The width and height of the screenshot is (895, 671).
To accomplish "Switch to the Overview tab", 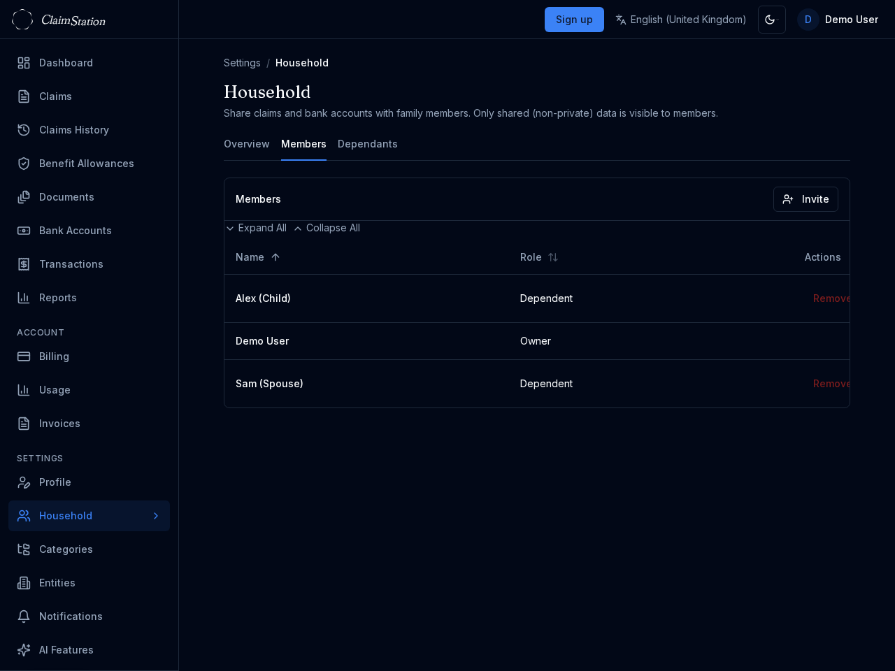I will point(246,144).
